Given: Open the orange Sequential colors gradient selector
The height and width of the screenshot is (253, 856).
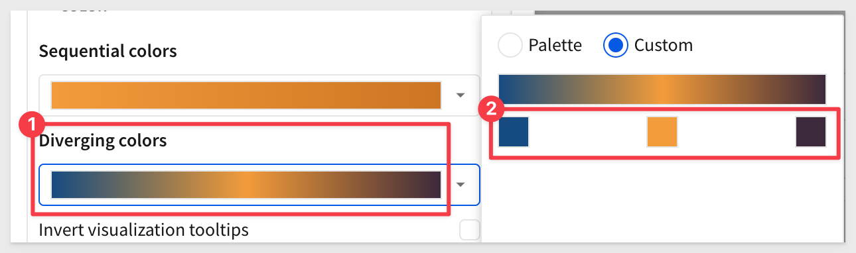Looking at the screenshot, I should pos(246,95).
